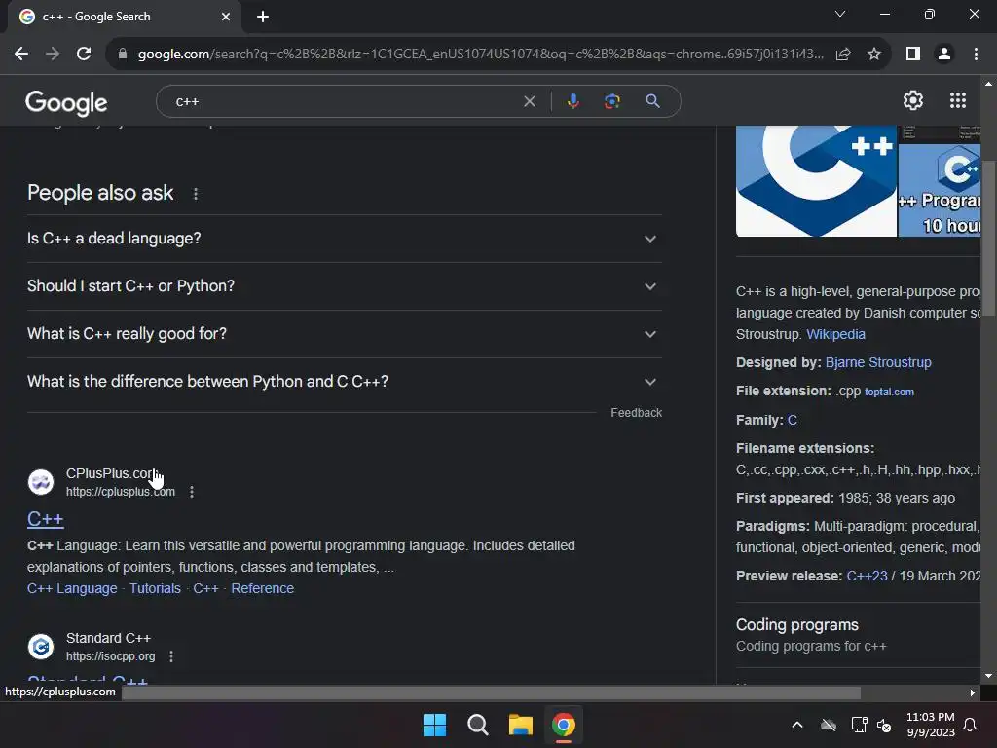Bookmark this page with star icon
The image size is (997, 748).
(874, 55)
